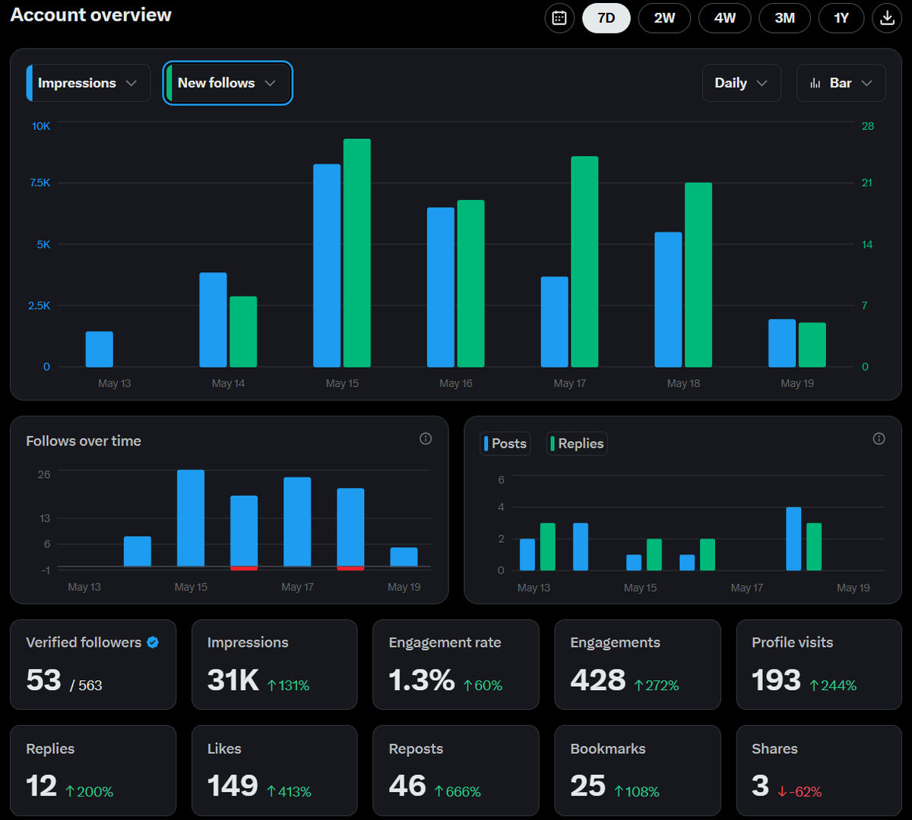
Task: Click the May 15 new follows green bar
Action: coord(357,253)
